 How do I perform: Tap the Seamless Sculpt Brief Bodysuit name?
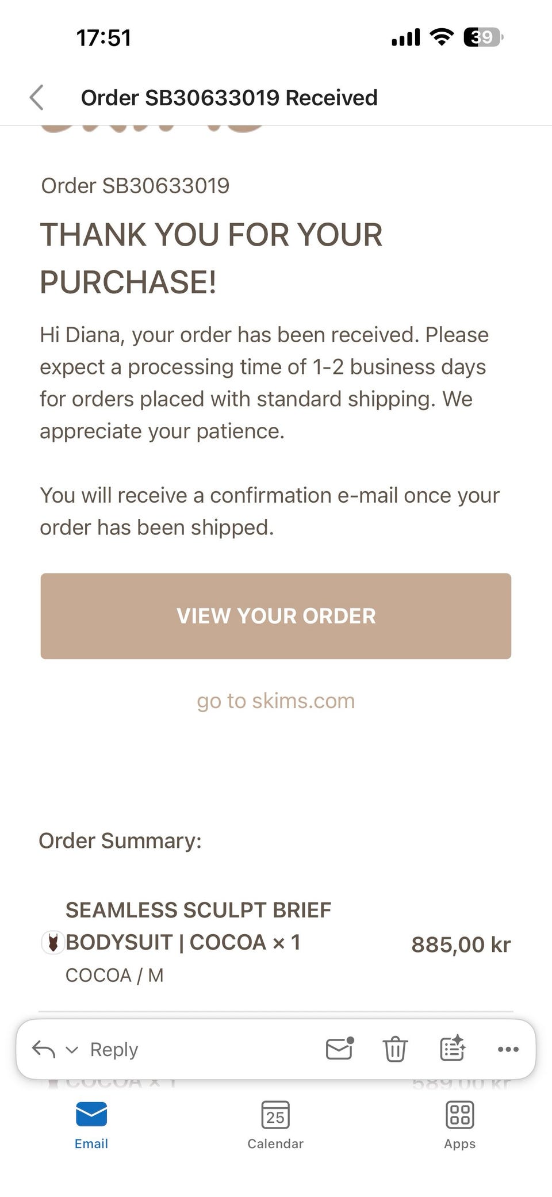click(198, 926)
